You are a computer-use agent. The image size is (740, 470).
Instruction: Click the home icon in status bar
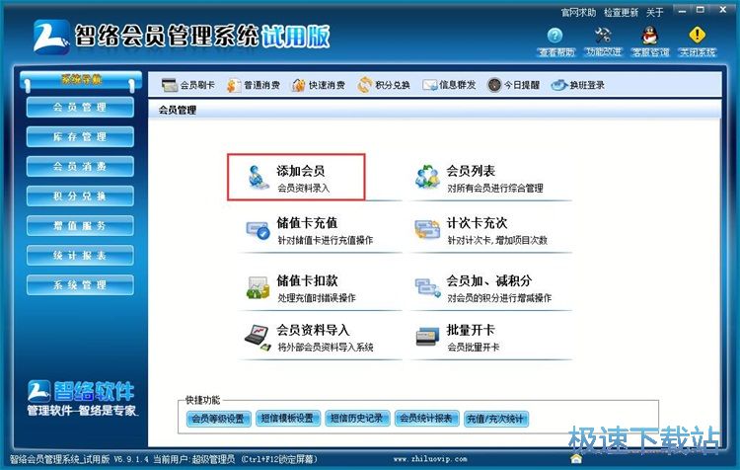click(x=576, y=459)
